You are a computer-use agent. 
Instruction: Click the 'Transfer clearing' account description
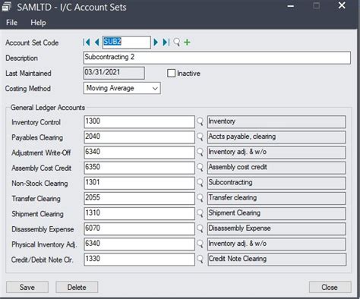click(276, 198)
